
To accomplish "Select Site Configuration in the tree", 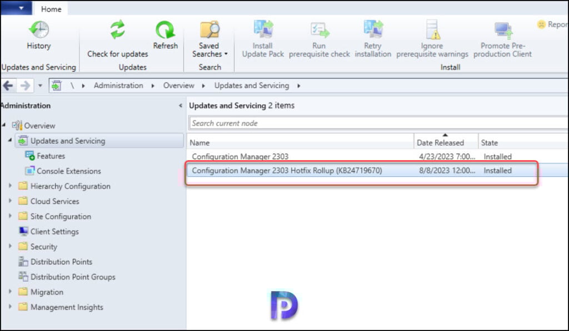I will click(x=61, y=216).
